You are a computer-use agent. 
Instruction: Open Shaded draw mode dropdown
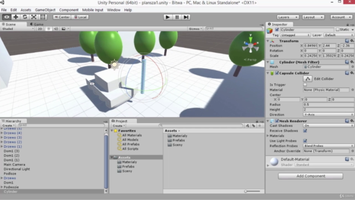(18, 29)
